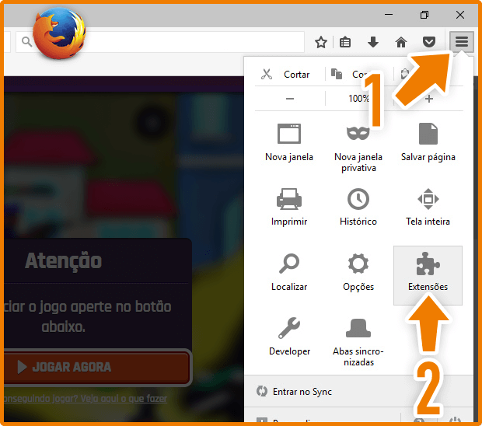This screenshot has width=482, height=426.
Task: Click Entrar no Sync
Action: coord(294,392)
